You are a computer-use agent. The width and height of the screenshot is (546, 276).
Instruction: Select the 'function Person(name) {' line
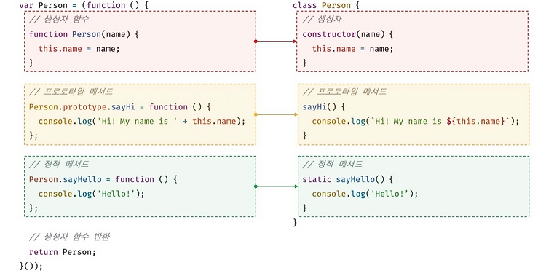84,34
